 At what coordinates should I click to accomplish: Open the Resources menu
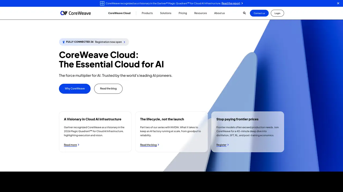200,13
